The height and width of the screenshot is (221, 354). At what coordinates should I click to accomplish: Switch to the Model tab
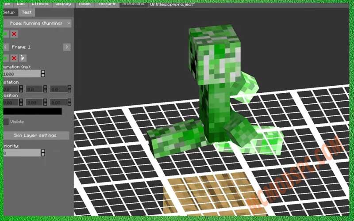[x=85, y=4]
